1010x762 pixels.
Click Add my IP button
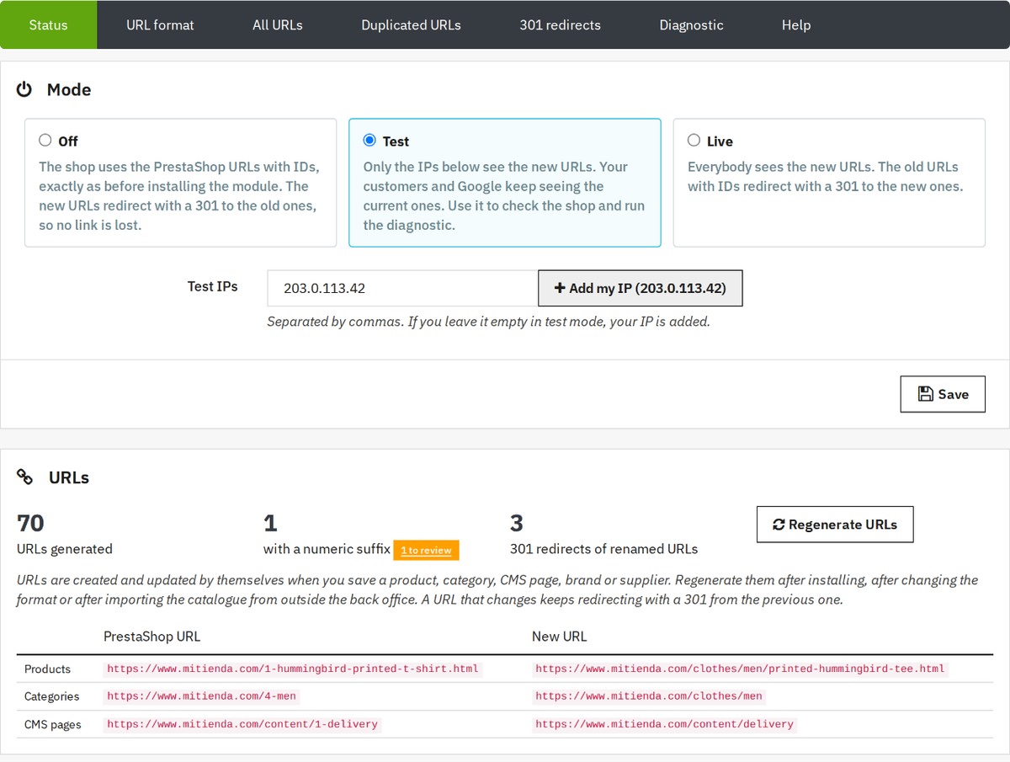(640, 288)
